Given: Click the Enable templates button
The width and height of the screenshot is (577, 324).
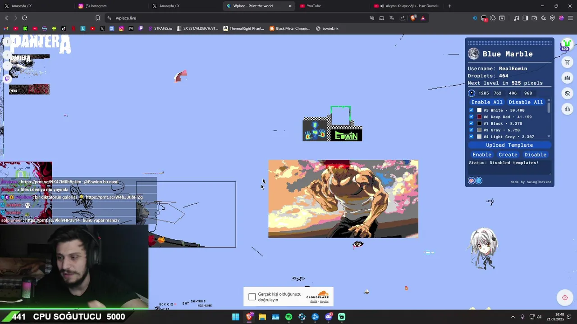Looking at the screenshot, I should click(482, 154).
